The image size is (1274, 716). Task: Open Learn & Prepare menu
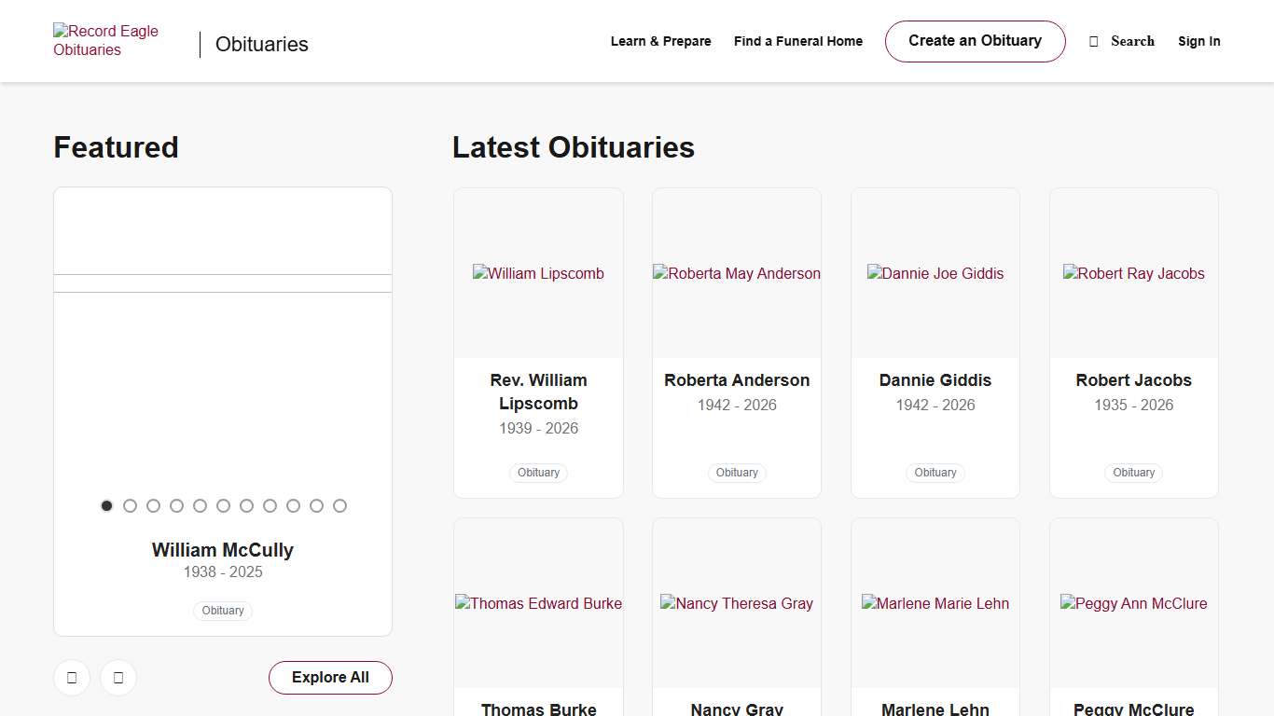pyautogui.click(x=660, y=41)
